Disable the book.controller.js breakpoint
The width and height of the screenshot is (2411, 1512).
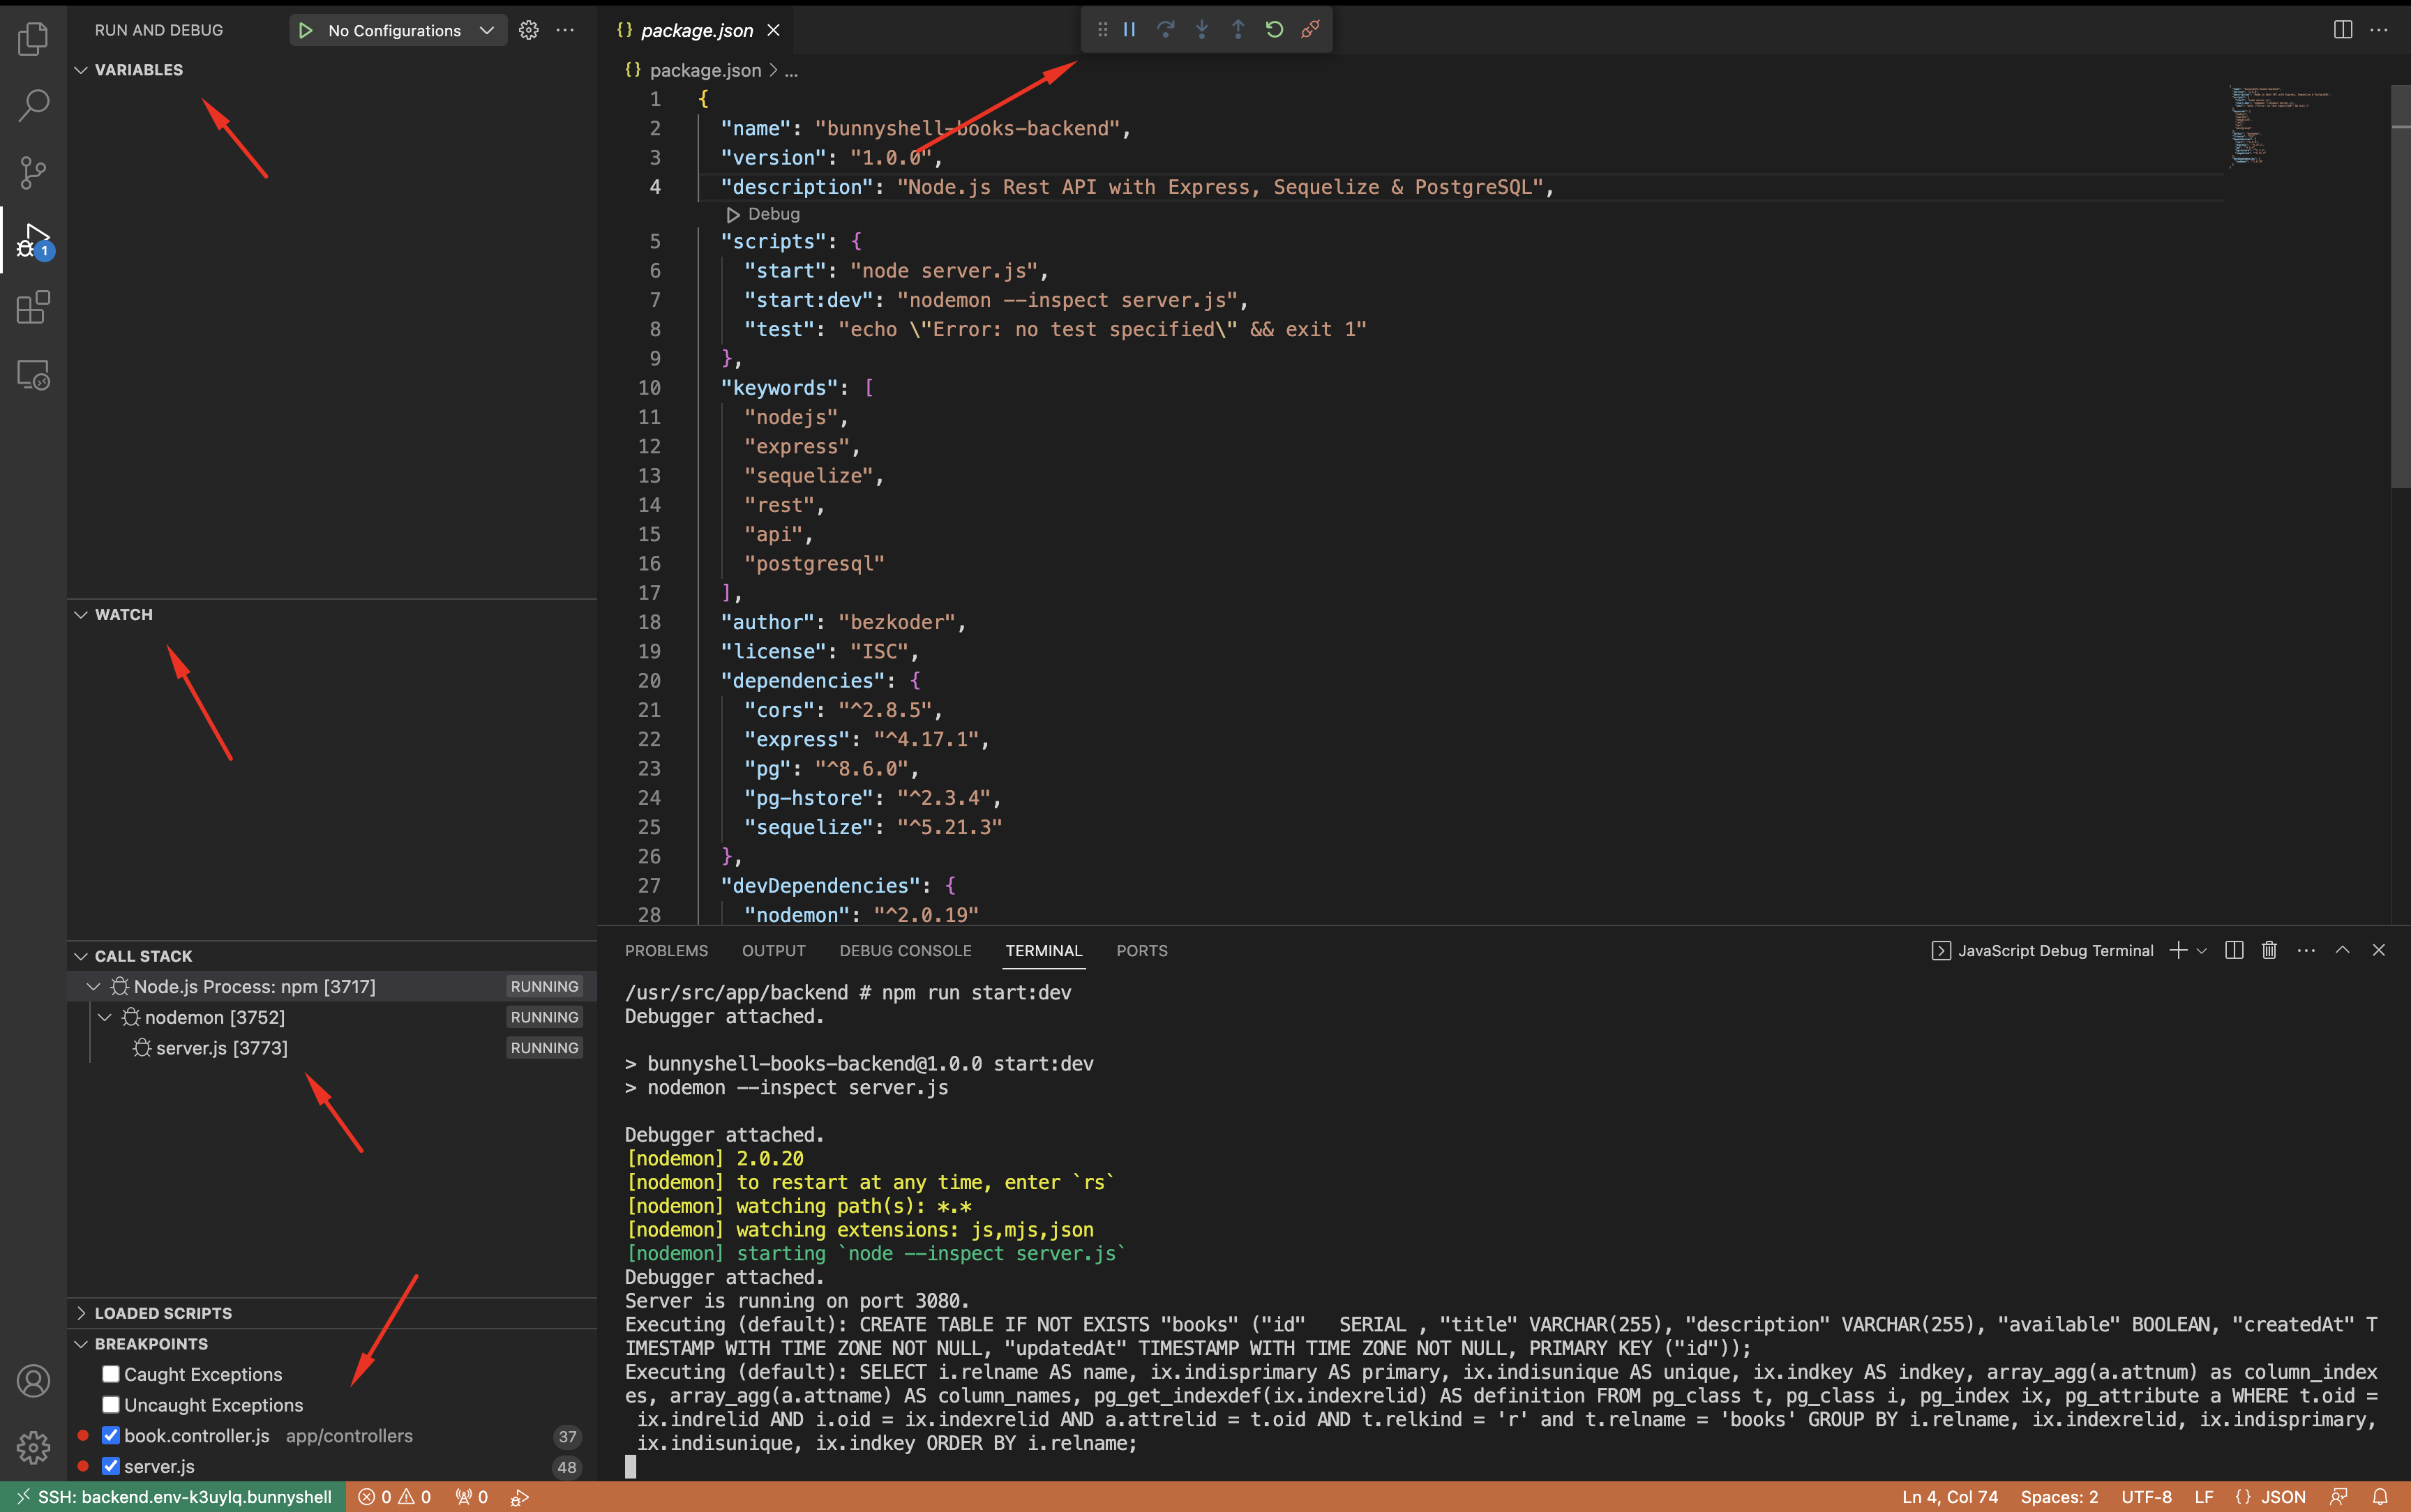click(111, 1436)
